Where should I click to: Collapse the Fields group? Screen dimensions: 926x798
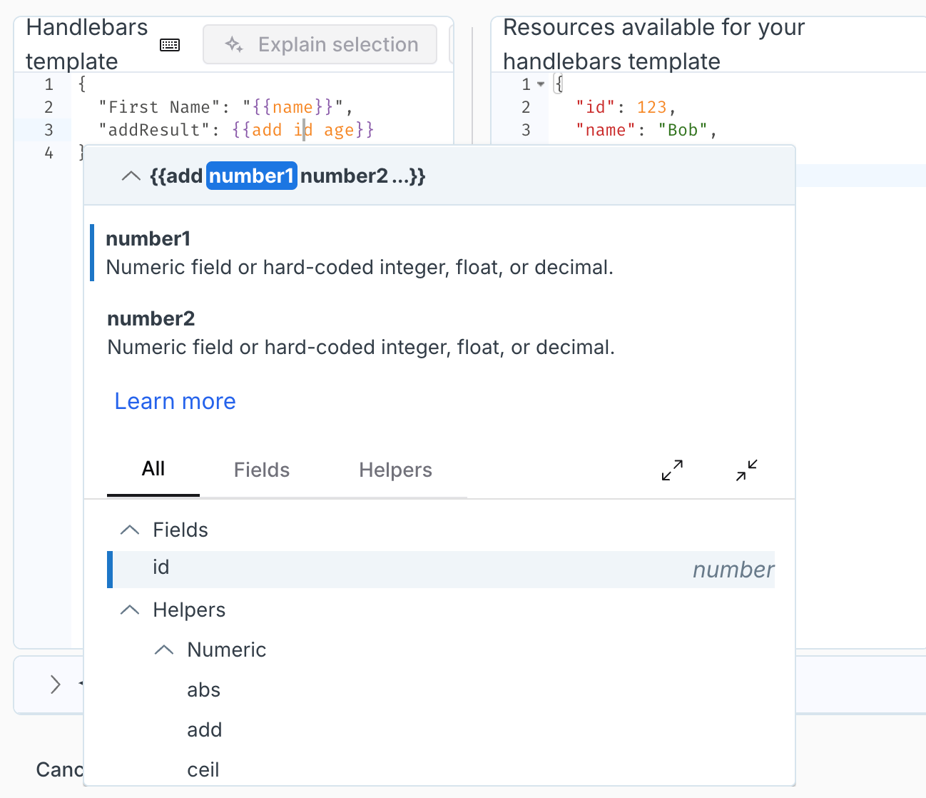(130, 530)
